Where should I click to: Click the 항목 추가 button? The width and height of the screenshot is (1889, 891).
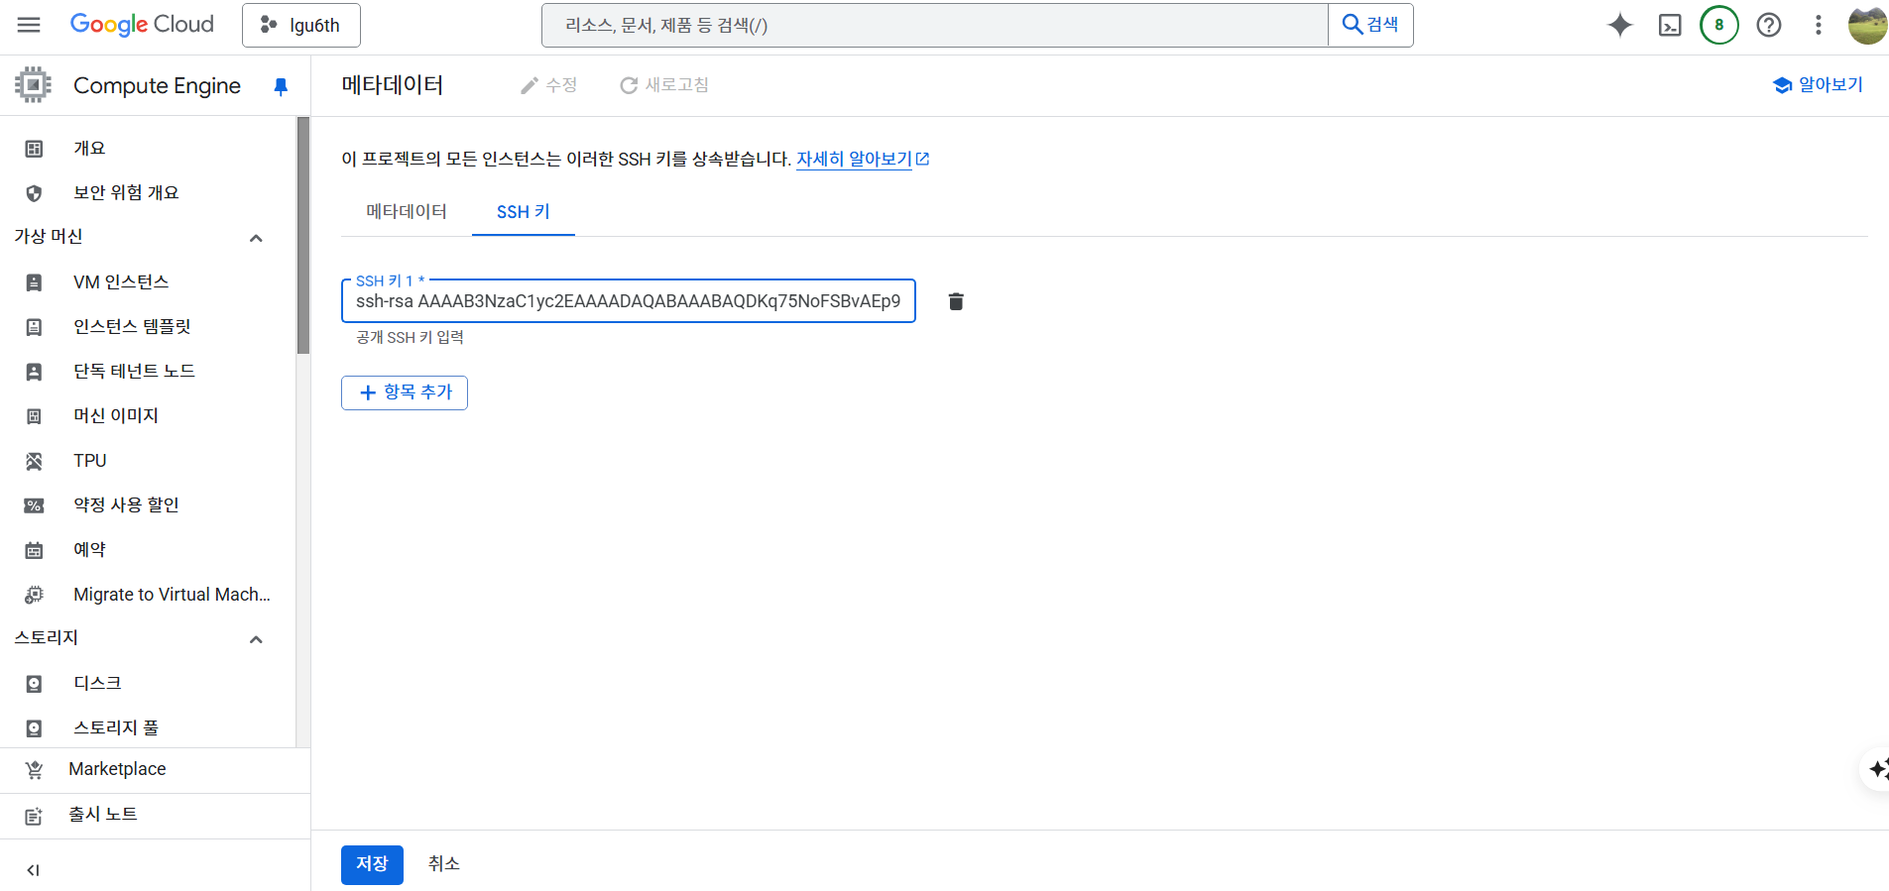pyautogui.click(x=405, y=392)
